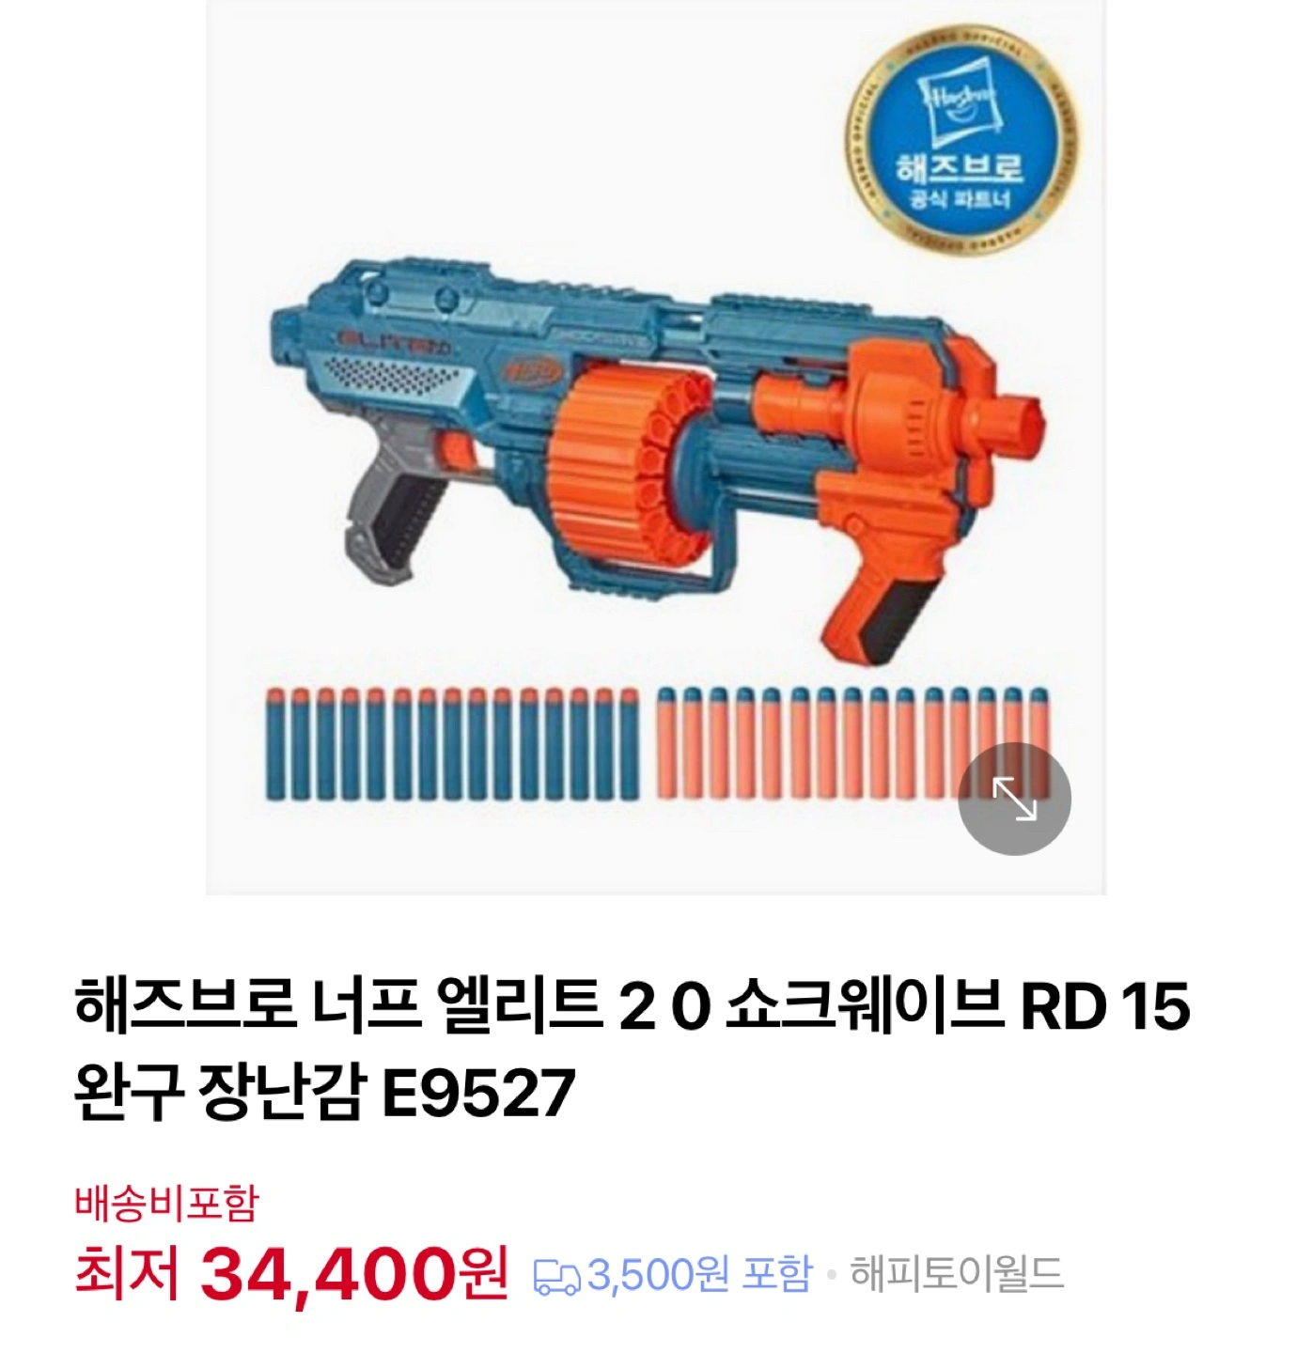Select the row of orange darts

(x=851, y=742)
